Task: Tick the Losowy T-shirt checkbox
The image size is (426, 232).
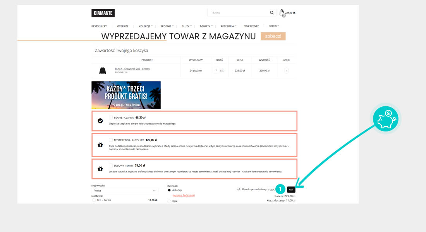Action: point(111,165)
